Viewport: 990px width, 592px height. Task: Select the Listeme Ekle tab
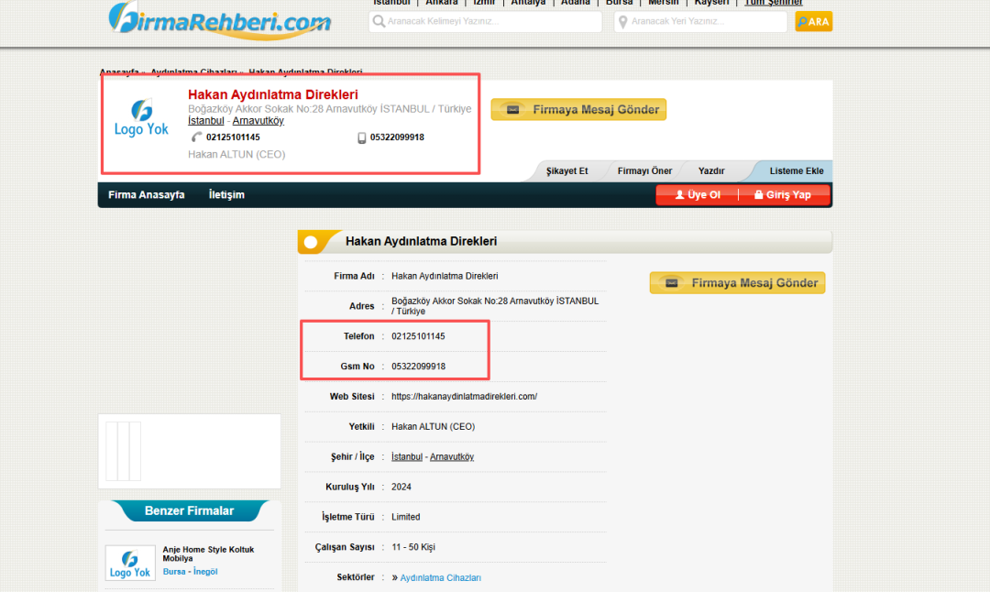coord(797,171)
